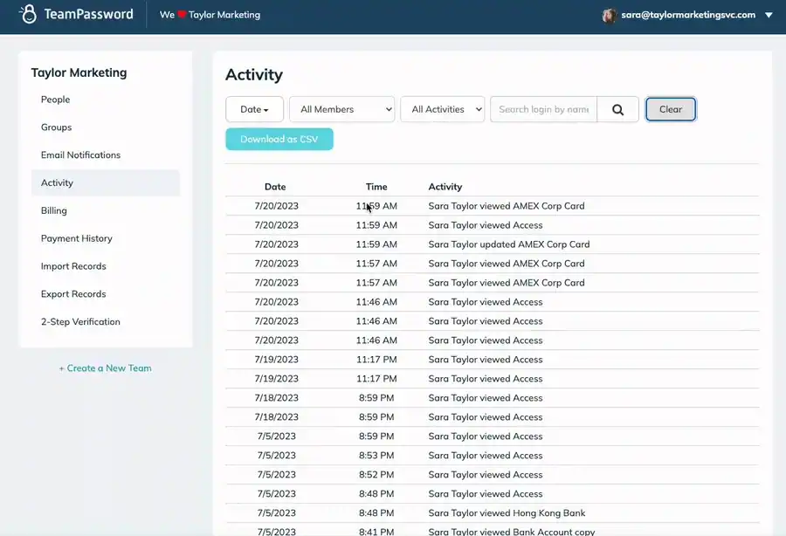
Task: Open account menu via header arrow
Action: (x=769, y=15)
